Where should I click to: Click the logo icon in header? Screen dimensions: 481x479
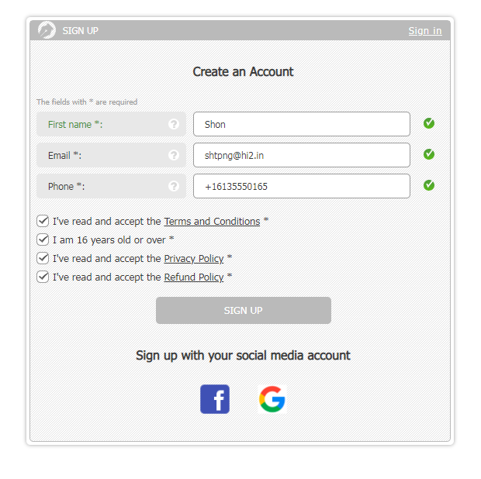click(47, 30)
